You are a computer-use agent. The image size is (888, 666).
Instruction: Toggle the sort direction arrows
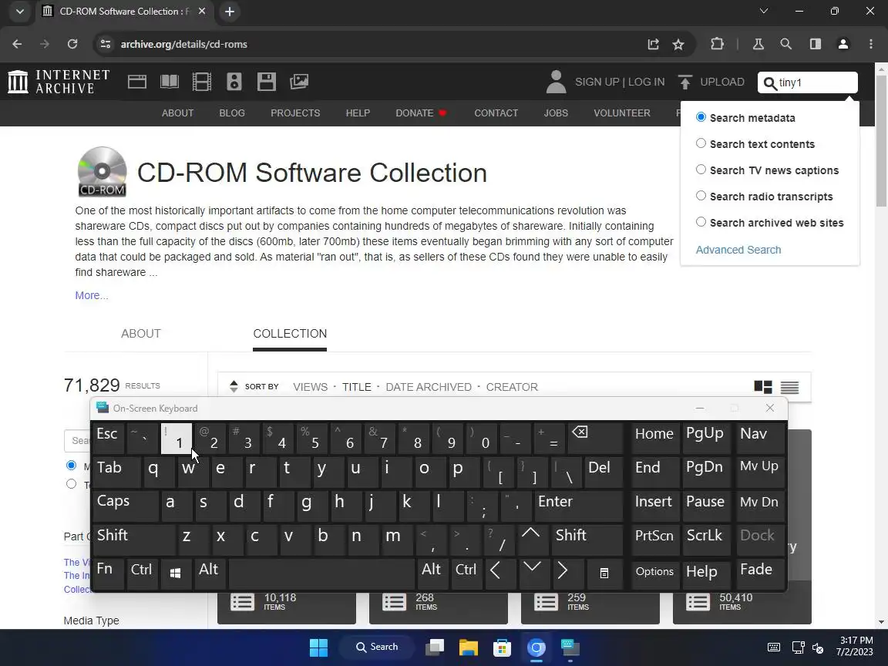pyautogui.click(x=234, y=387)
